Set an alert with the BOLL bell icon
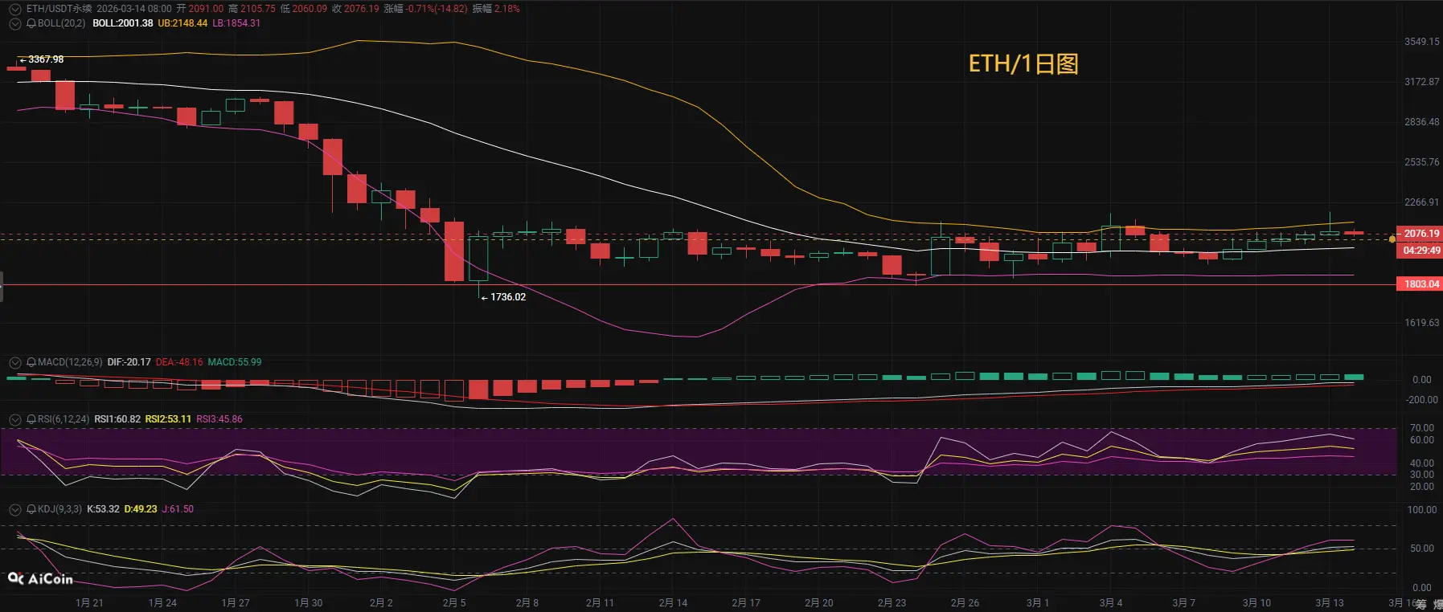This screenshot has height=612, width=1443. coord(31,23)
